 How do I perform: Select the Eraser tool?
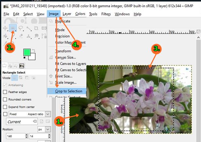21,36
